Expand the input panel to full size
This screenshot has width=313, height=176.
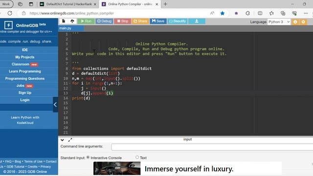[x=70, y=140]
